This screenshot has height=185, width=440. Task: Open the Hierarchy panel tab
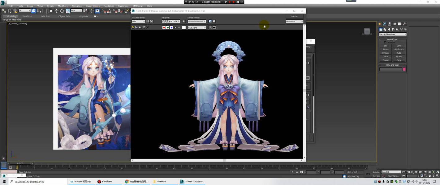(390, 24)
